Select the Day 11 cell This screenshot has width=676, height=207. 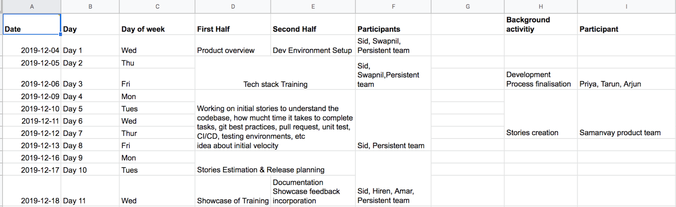[90, 191]
